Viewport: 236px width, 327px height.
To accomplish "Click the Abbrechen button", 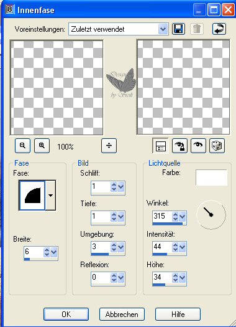I will [122, 315].
